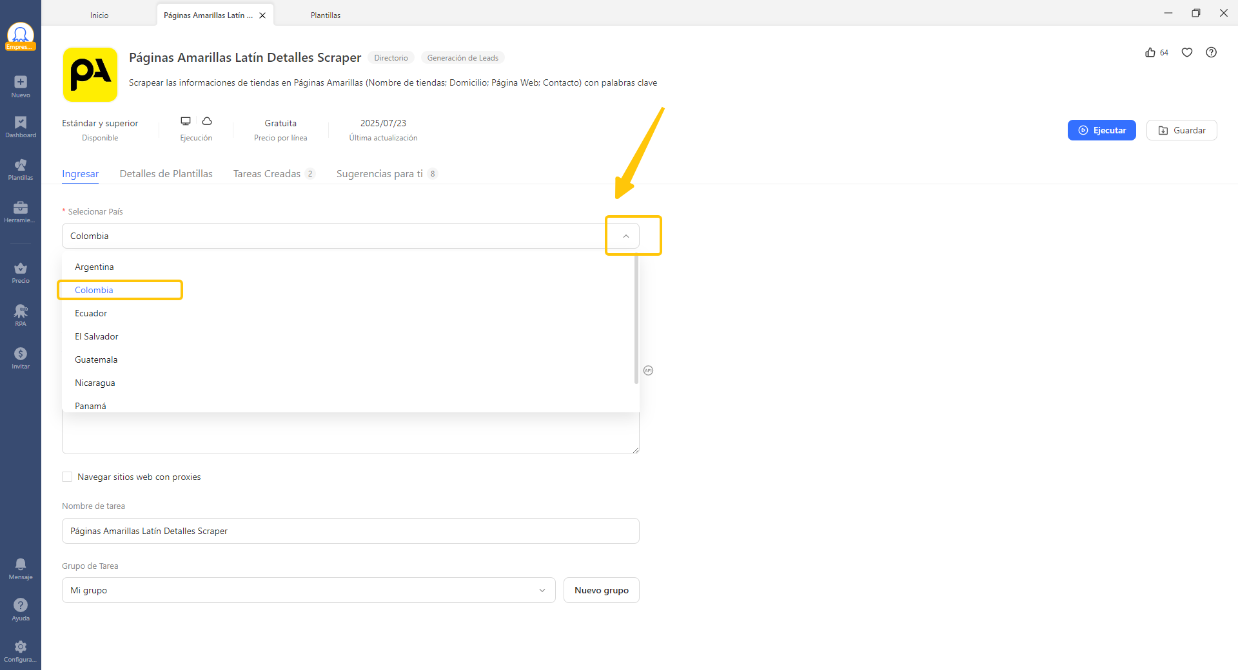Open the Mensaje bell notifications
Image resolution: width=1238 pixels, height=670 pixels.
coord(21,564)
